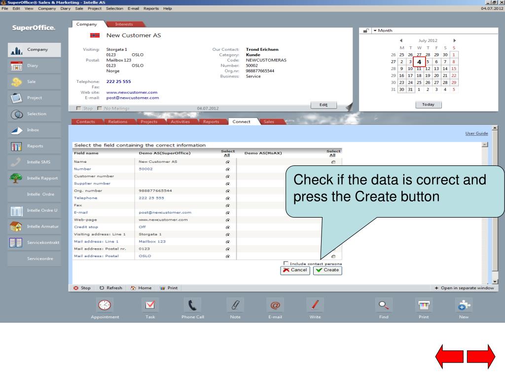Click Select All under Demo AS(MsAX)
The image size is (505, 379).
(333, 153)
